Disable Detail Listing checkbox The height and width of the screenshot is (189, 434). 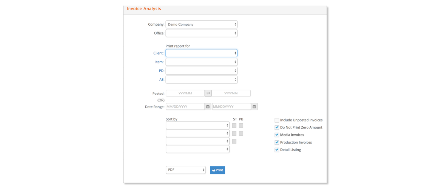pos(277,150)
